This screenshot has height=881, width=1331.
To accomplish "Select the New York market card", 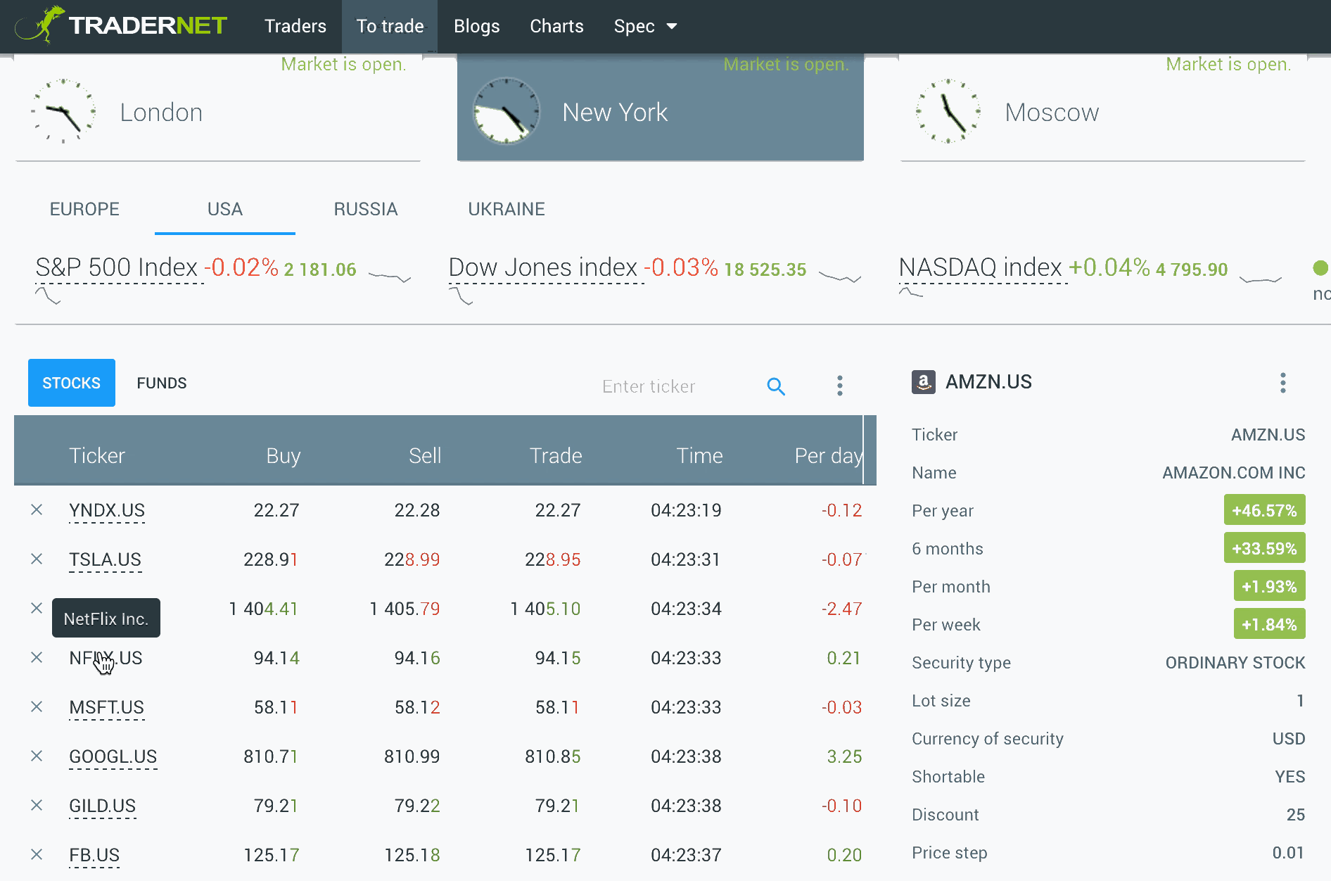I will pyautogui.click(x=661, y=108).
